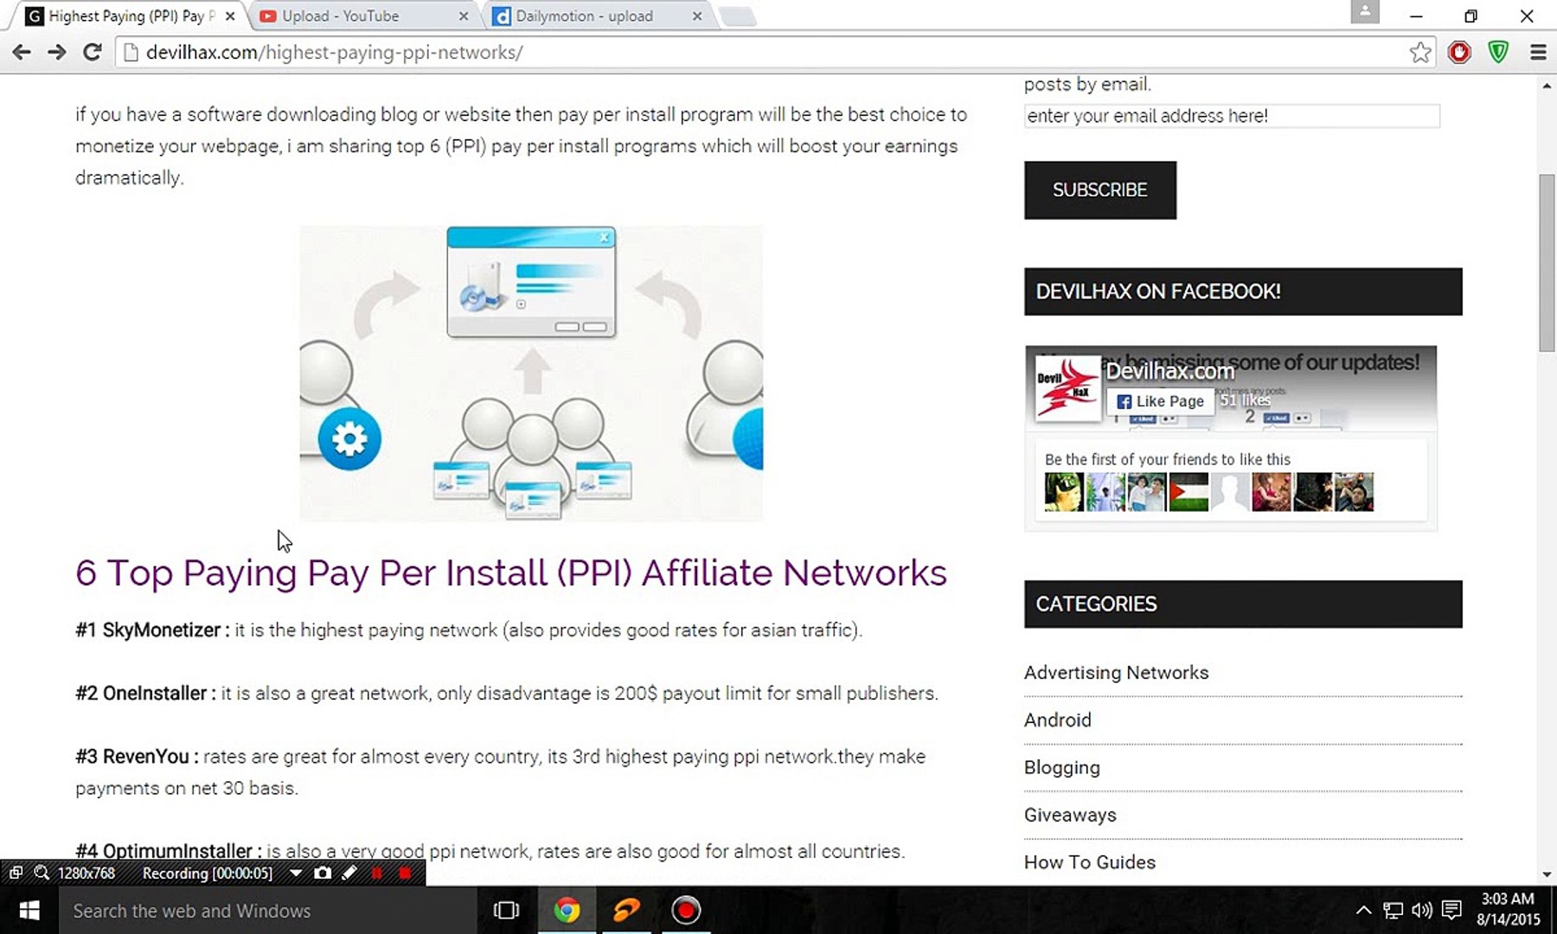Open the Giveaways category
The image size is (1557, 934).
(x=1070, y=816)
